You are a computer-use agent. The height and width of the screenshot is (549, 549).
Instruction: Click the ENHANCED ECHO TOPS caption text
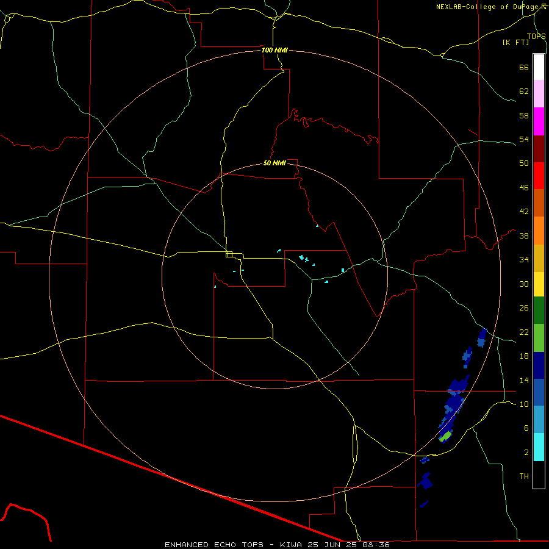tap(214, 545)
